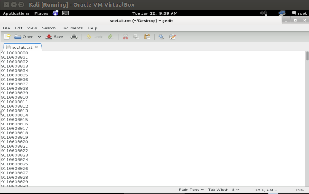The height and width of the screenshot is (194, 309).
Task: Click line 9110000000 in the editor
Action: tap(14, 53)
